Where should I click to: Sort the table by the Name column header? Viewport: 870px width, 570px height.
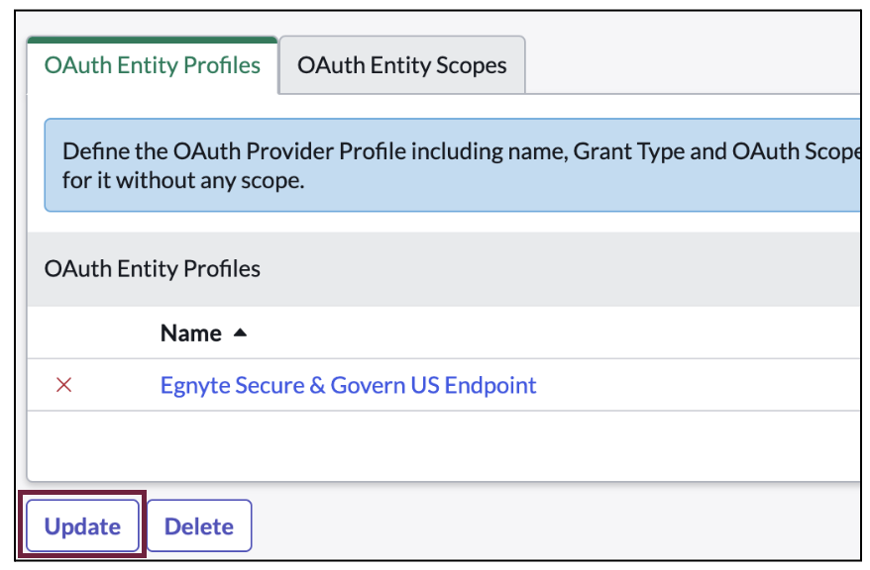[188, 332]
